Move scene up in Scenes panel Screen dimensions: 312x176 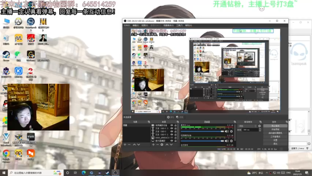pyautogui.click(x=134, y=144)
